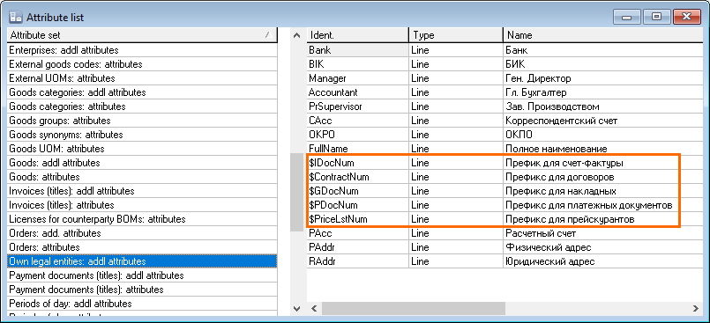710x323 pixels.
Task: Select External UOMs: attributes row
Action: coord(142,78)
